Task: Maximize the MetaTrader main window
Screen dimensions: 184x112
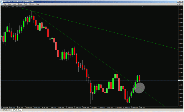Action: [180, 2]
